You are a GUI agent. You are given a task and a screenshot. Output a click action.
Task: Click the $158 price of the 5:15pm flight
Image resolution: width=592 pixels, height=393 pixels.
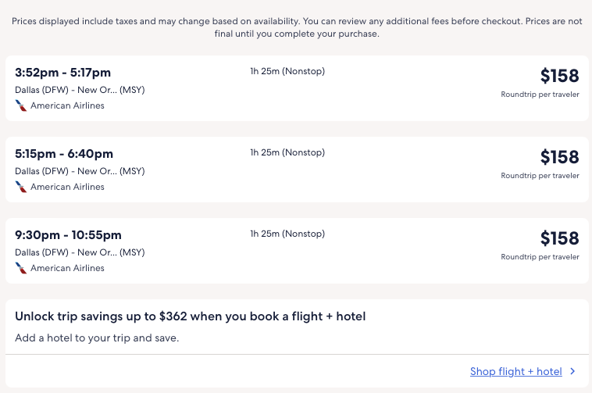(x=559, y=157)
